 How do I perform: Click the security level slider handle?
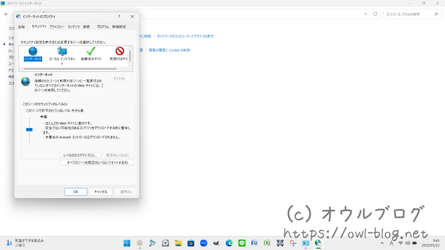coord(29,129)
